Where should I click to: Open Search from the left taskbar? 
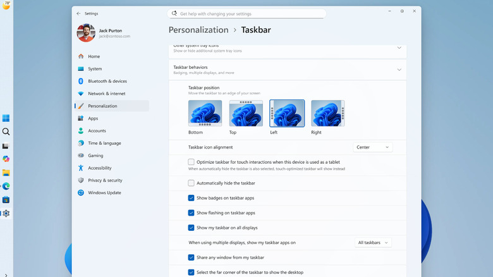point(6,132)
